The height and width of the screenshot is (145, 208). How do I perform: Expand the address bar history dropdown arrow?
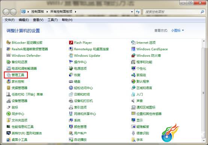[132, 12]
